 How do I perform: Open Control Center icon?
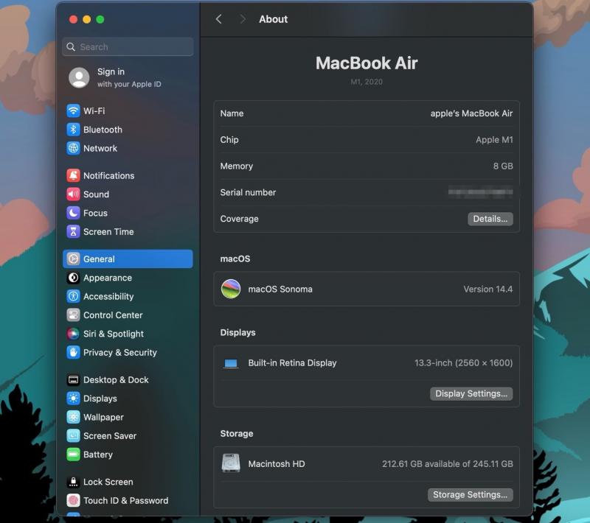coord(73,315)
